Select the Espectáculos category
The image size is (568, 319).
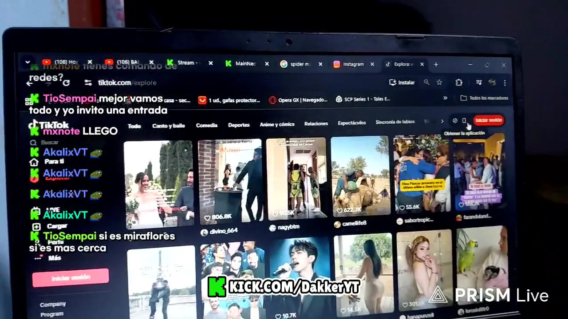pos(352,123)
